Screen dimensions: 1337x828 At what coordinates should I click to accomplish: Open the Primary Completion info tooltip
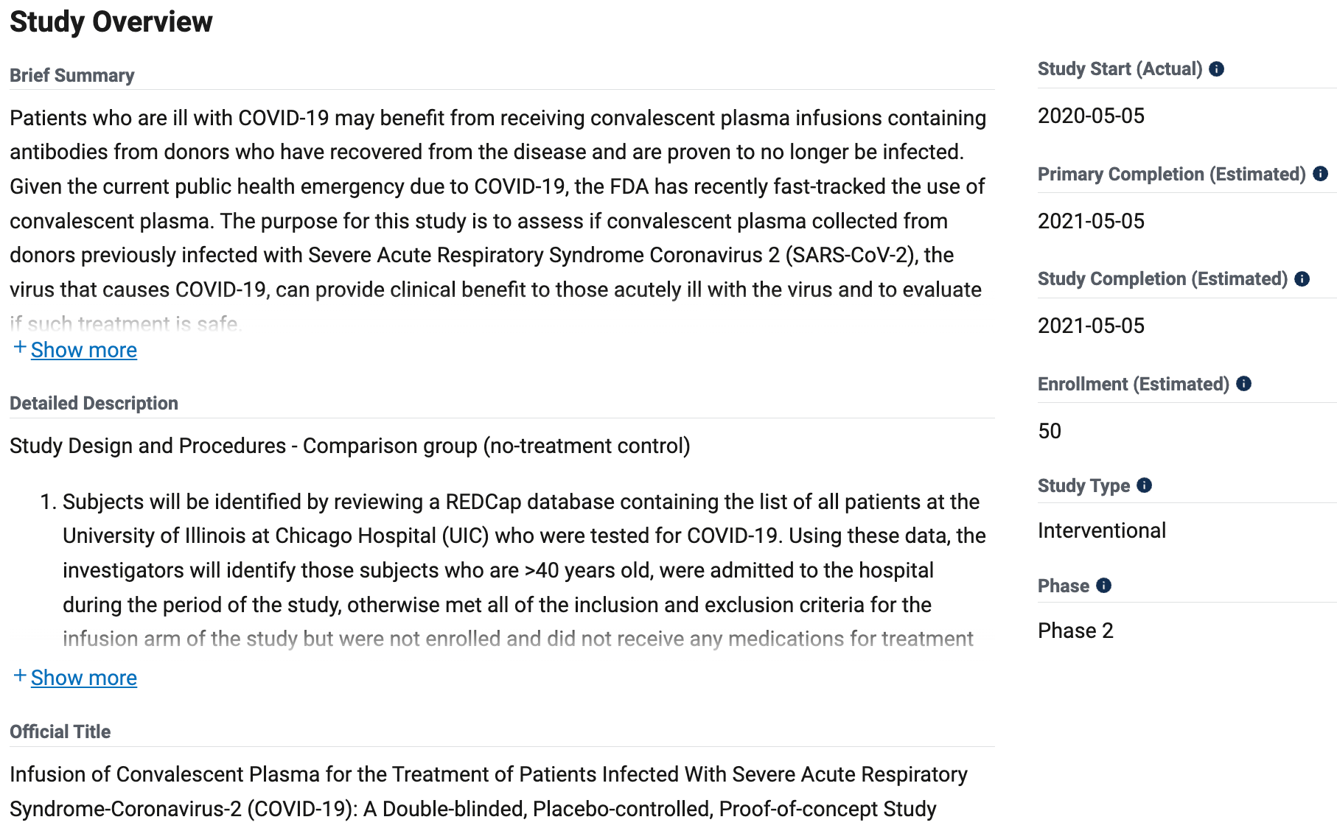[1319, 174]
